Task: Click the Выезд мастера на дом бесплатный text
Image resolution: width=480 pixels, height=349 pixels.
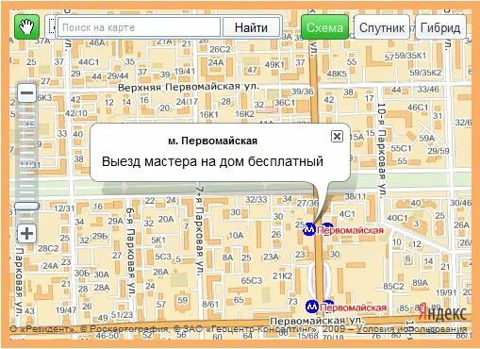Action: click(x=212, y=161)
